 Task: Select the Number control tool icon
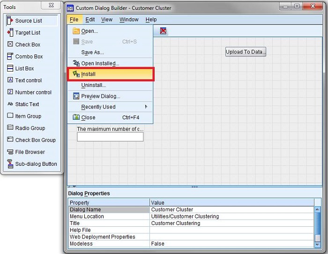[10, 92]
